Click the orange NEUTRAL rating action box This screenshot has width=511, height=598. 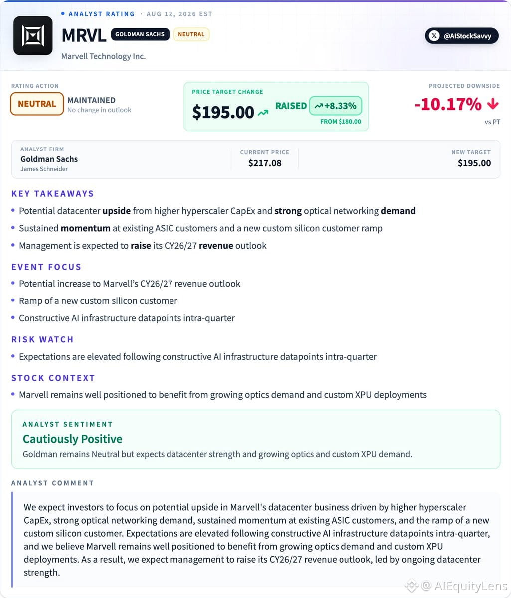click(x=37, y=104)
